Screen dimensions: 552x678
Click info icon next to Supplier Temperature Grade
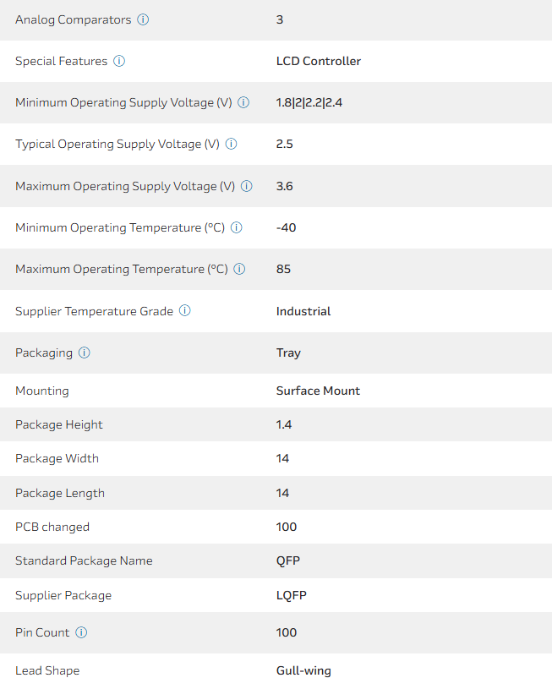click(184, 311)
